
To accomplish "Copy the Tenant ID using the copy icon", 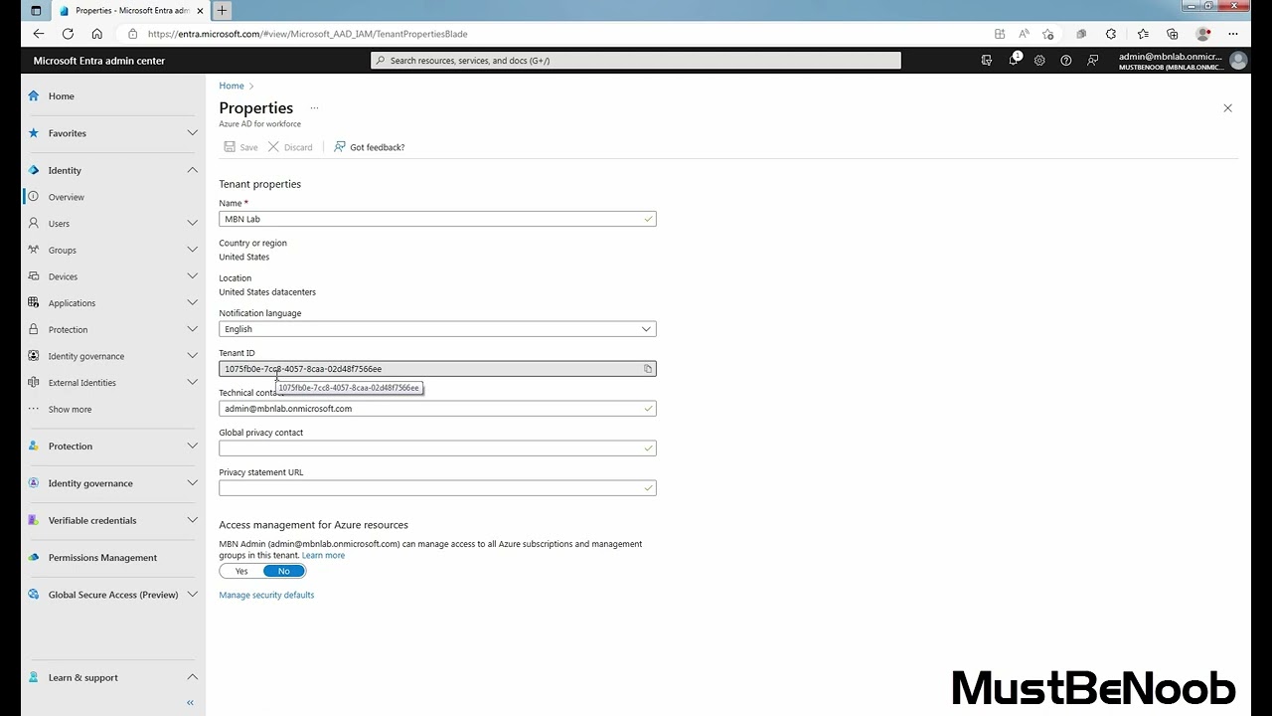I will pyautogui.click(x=648, y=368).
